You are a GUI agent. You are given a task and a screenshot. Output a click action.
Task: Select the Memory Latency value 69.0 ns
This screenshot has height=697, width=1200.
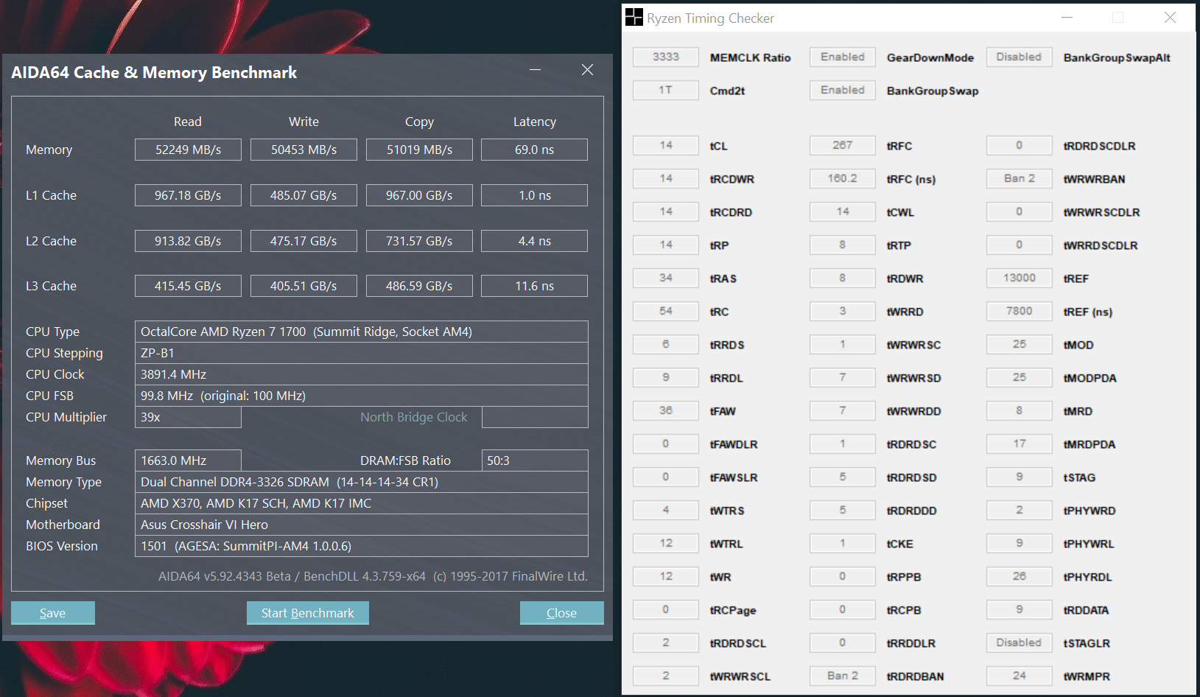coord(534,150)
